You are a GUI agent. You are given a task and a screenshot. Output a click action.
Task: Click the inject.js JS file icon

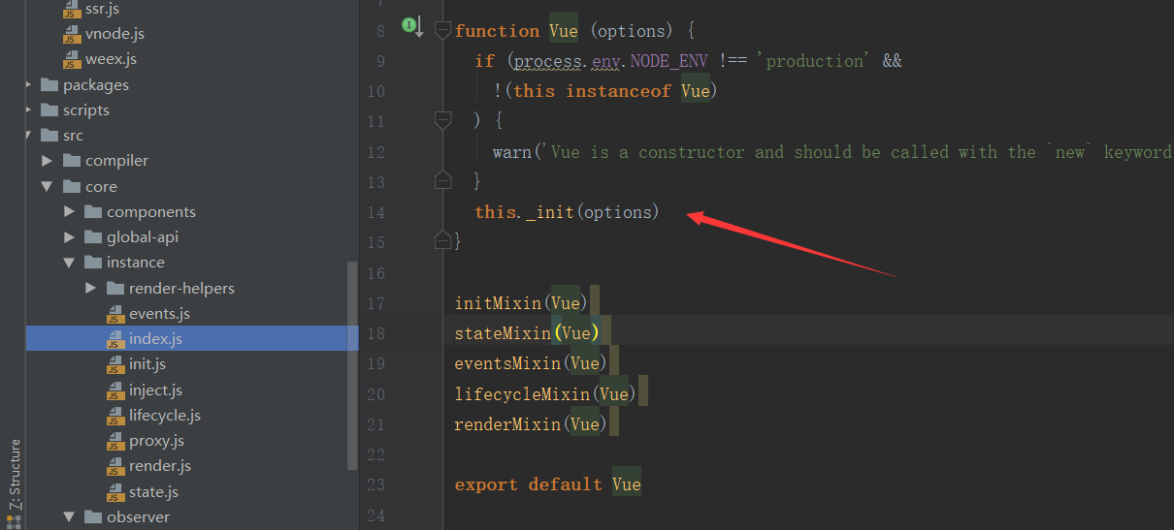pos(114,390)
